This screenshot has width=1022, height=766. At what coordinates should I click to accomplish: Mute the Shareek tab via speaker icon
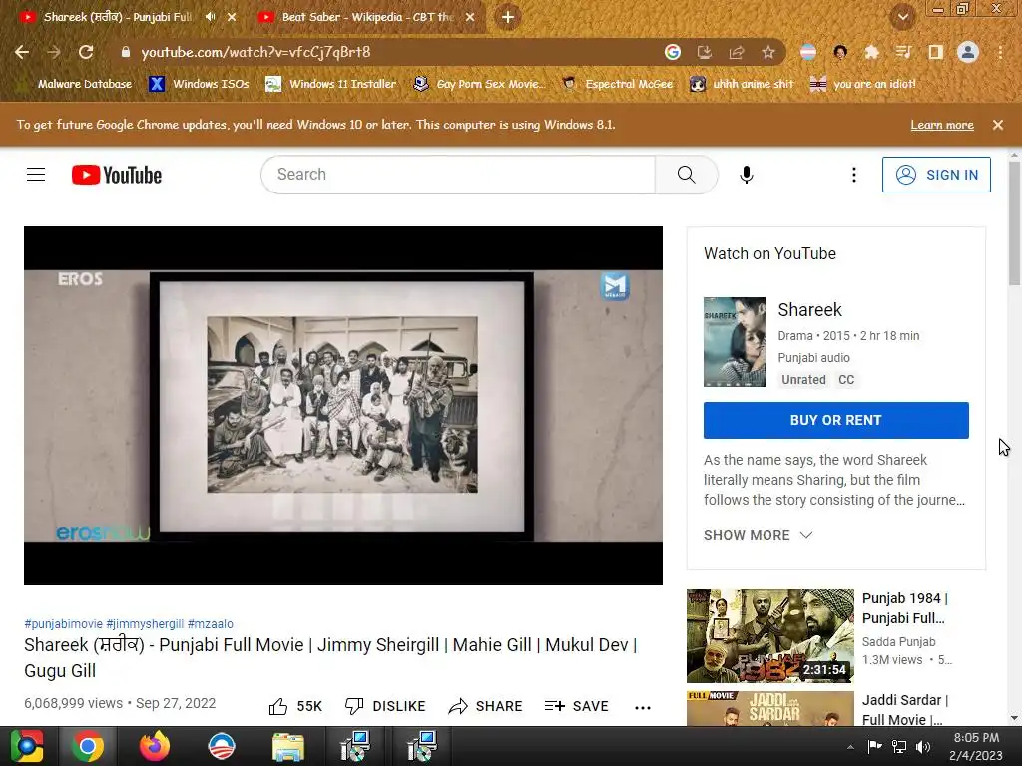click(x=210, y=17)
